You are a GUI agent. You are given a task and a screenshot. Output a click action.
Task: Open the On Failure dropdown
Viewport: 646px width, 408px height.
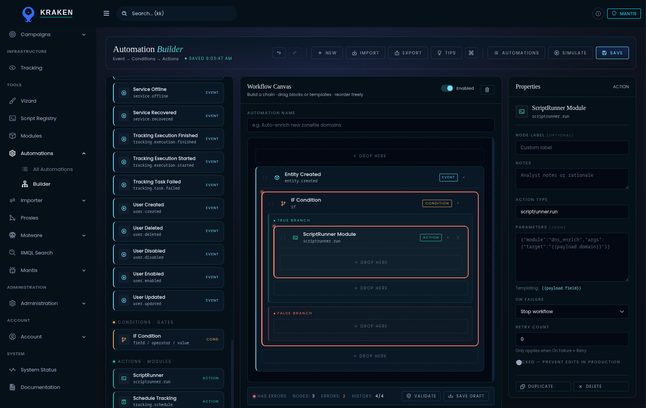click(572, 312)
